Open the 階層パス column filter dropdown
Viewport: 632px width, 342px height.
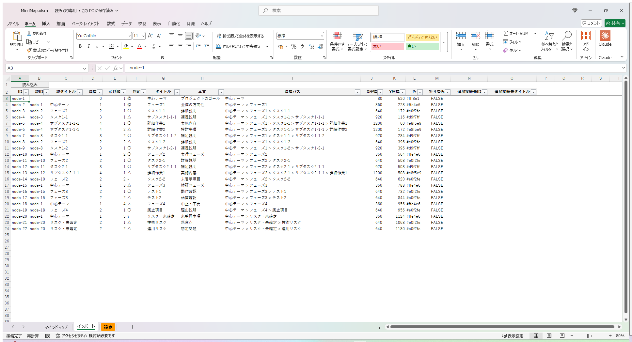click(x=357, y=92)
